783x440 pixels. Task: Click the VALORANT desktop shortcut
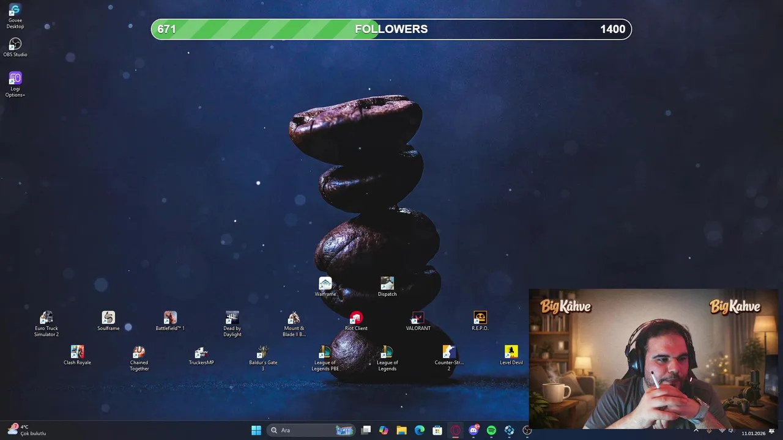418,321
